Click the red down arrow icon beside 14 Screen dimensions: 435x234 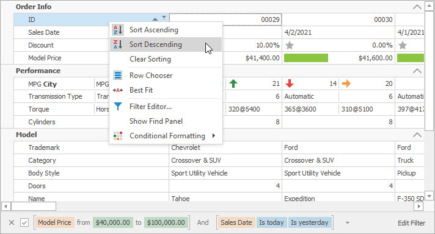290,83
